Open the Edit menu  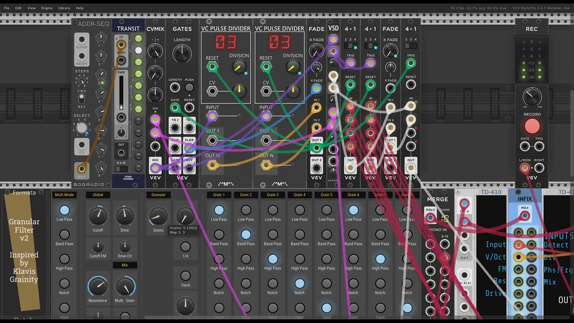(18, 8)
